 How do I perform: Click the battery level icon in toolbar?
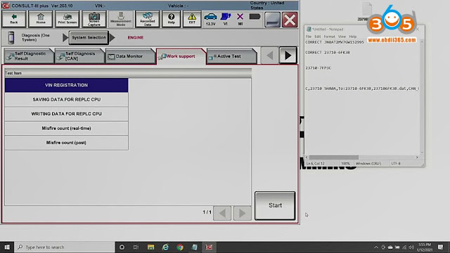click(255, 17)
